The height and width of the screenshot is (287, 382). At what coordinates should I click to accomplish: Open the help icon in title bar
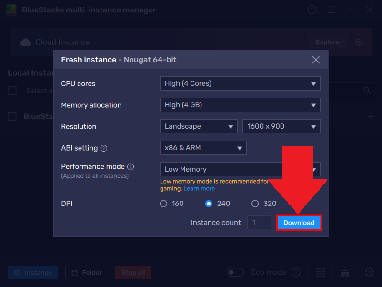point(312,10)
